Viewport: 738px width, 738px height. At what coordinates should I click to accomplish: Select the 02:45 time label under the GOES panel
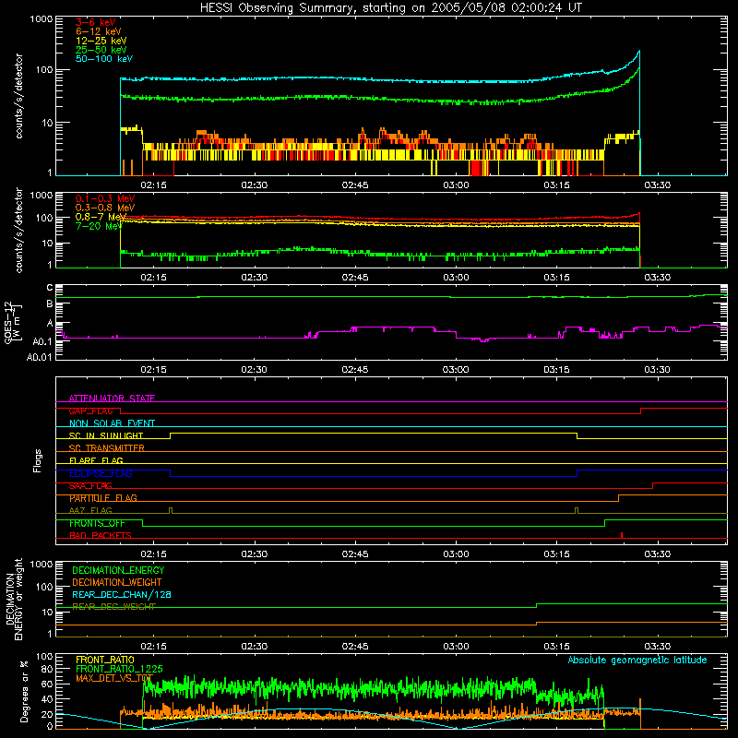point(355,370)
